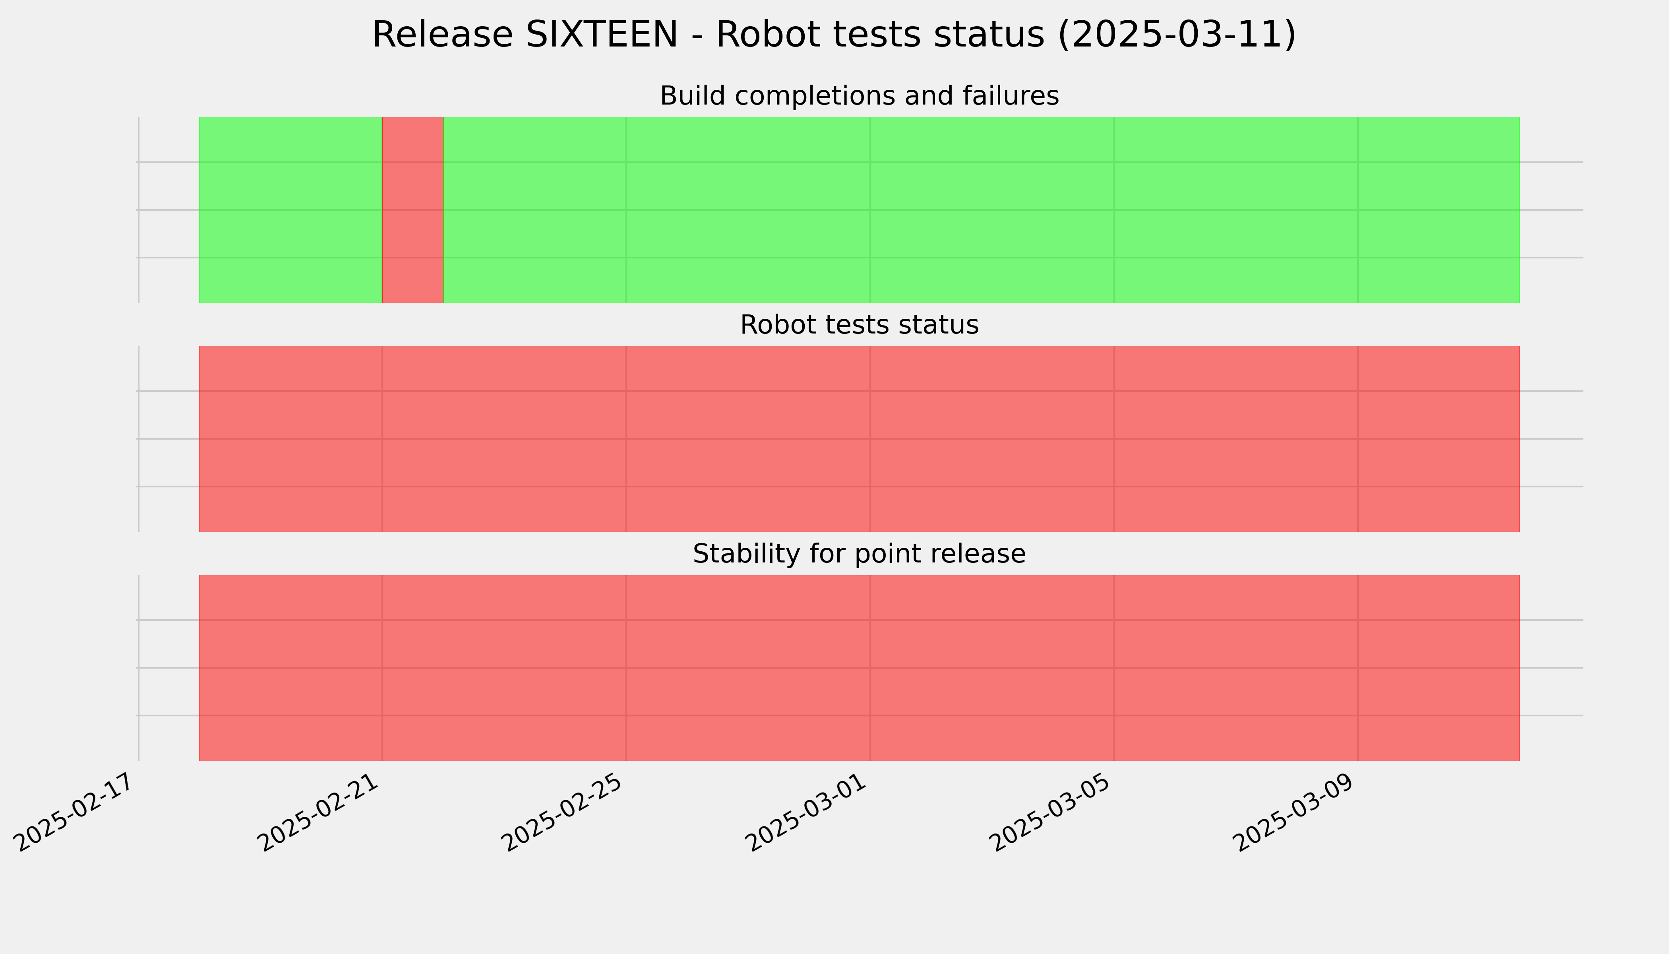Click Stability red area right of 2025-03-09 gridline
1669x954 pixels.
pyautogui.click(x=1439, y=668)
